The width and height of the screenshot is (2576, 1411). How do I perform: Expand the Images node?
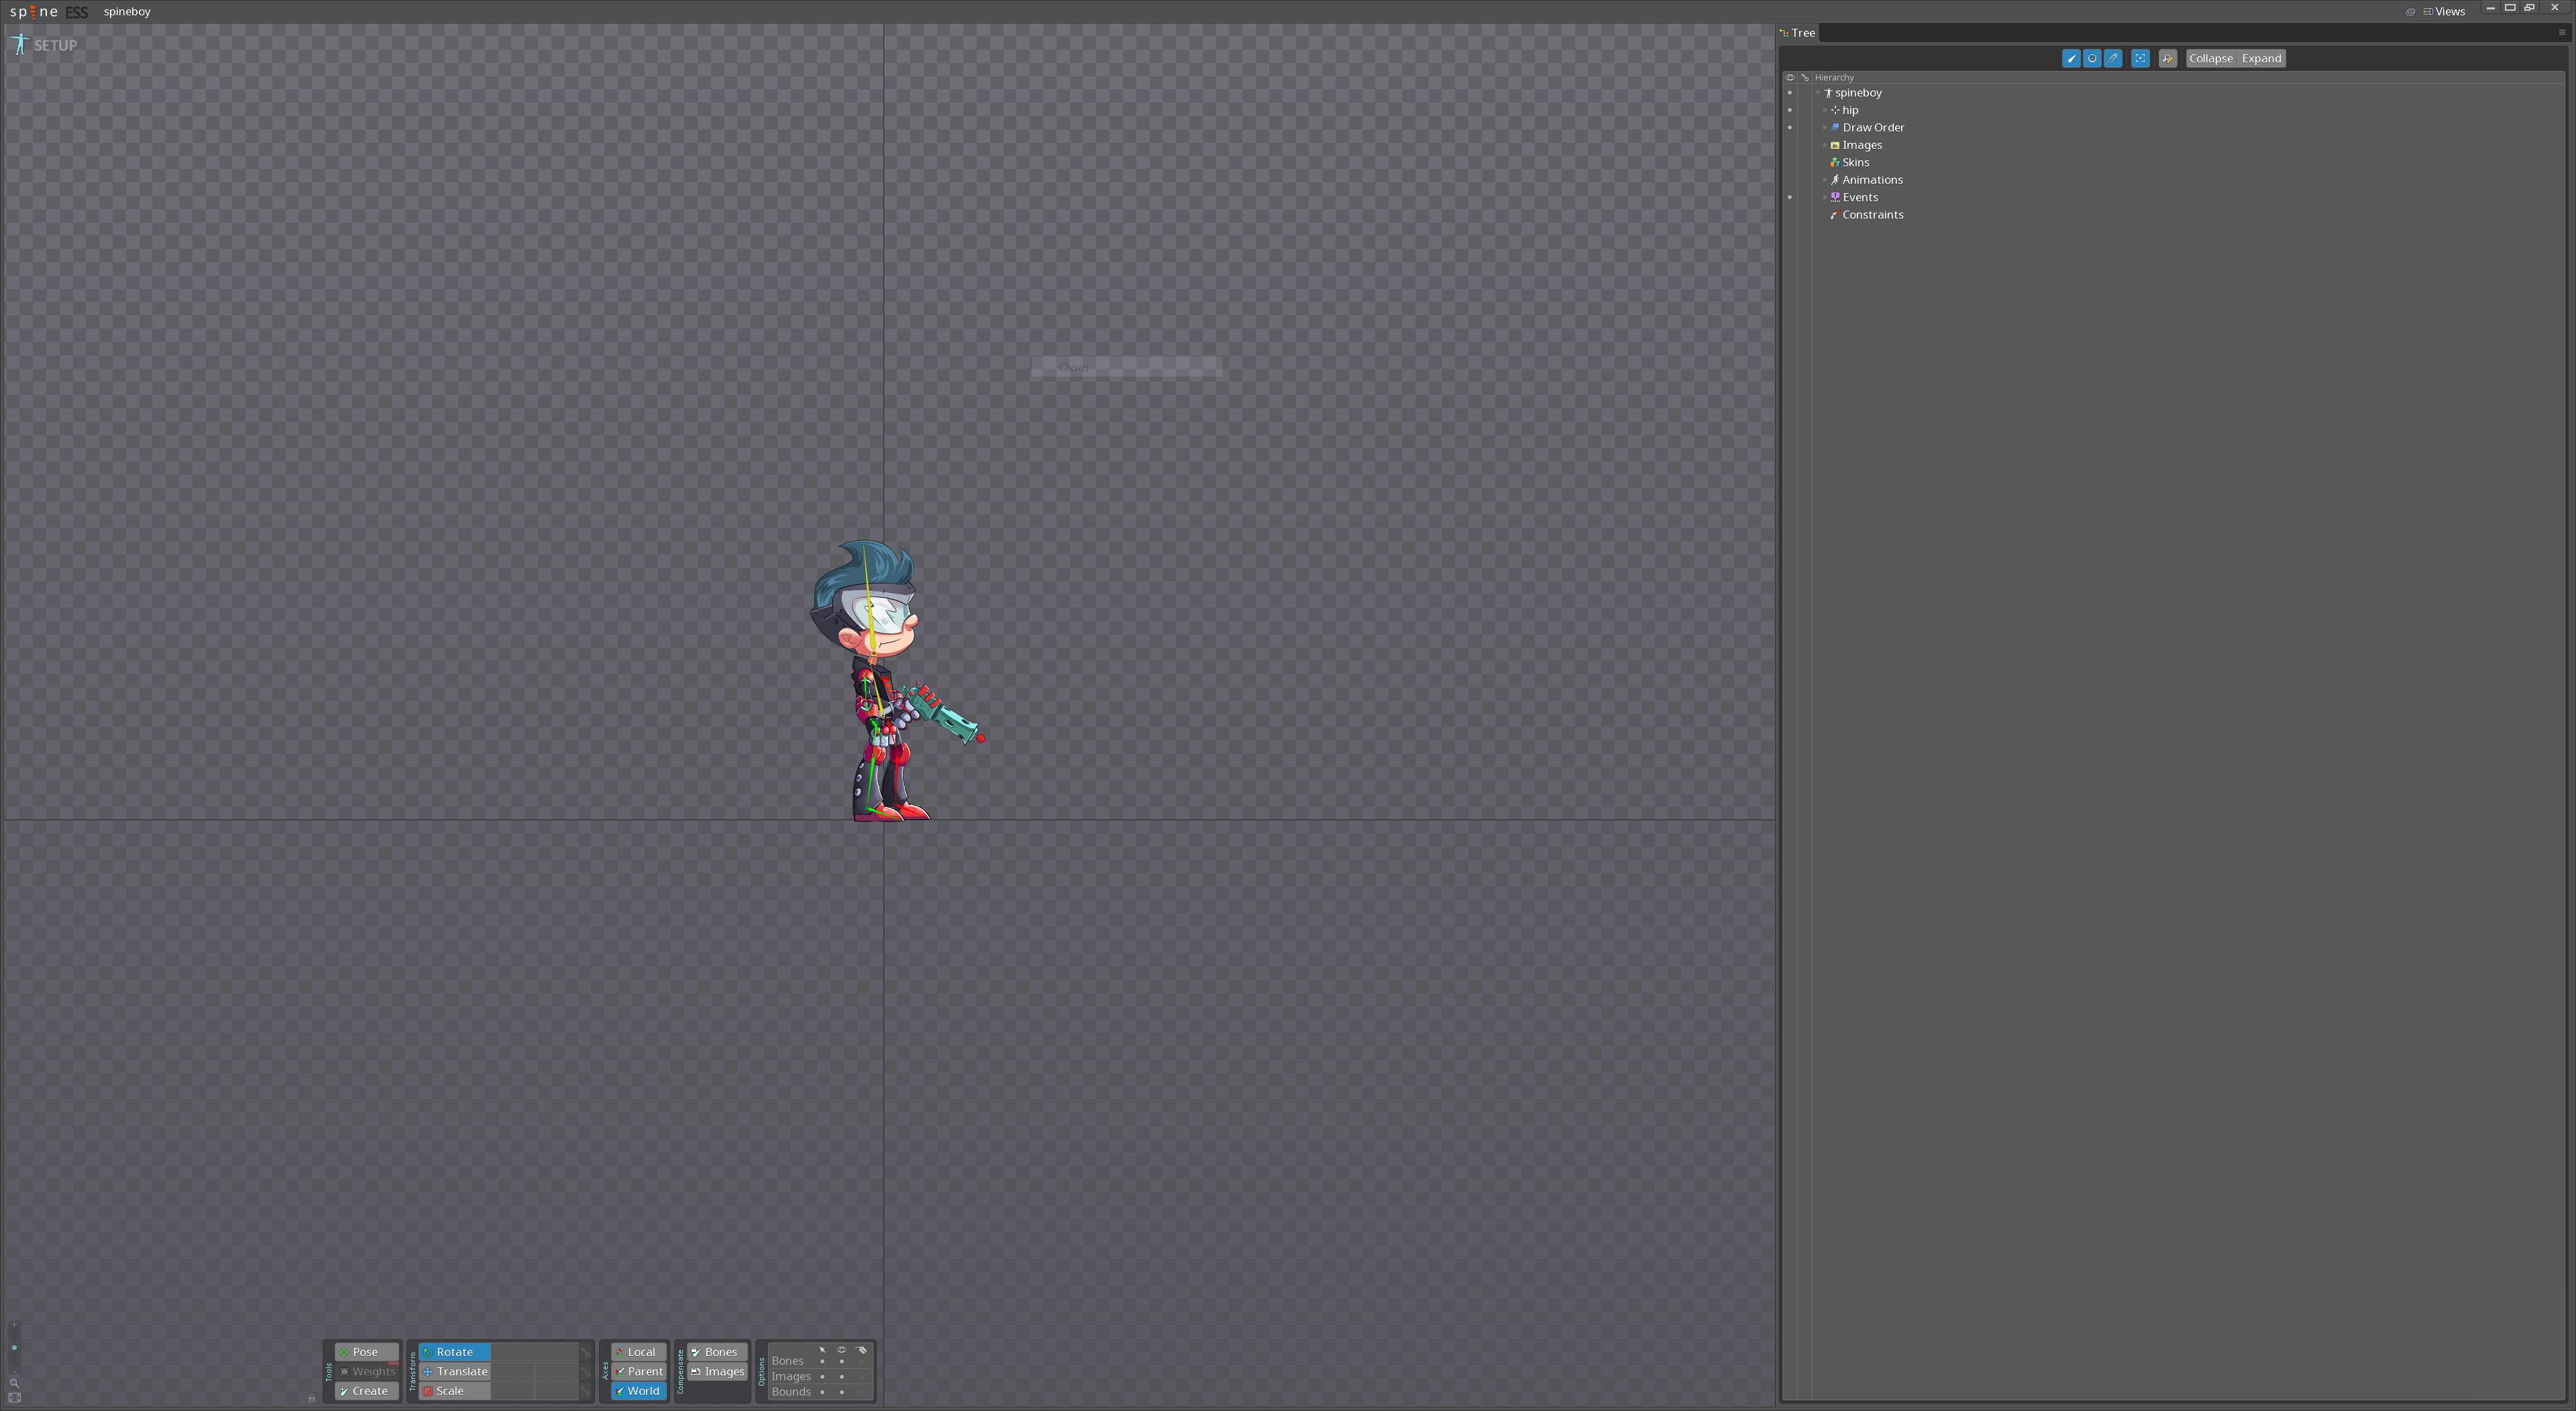1825,145
